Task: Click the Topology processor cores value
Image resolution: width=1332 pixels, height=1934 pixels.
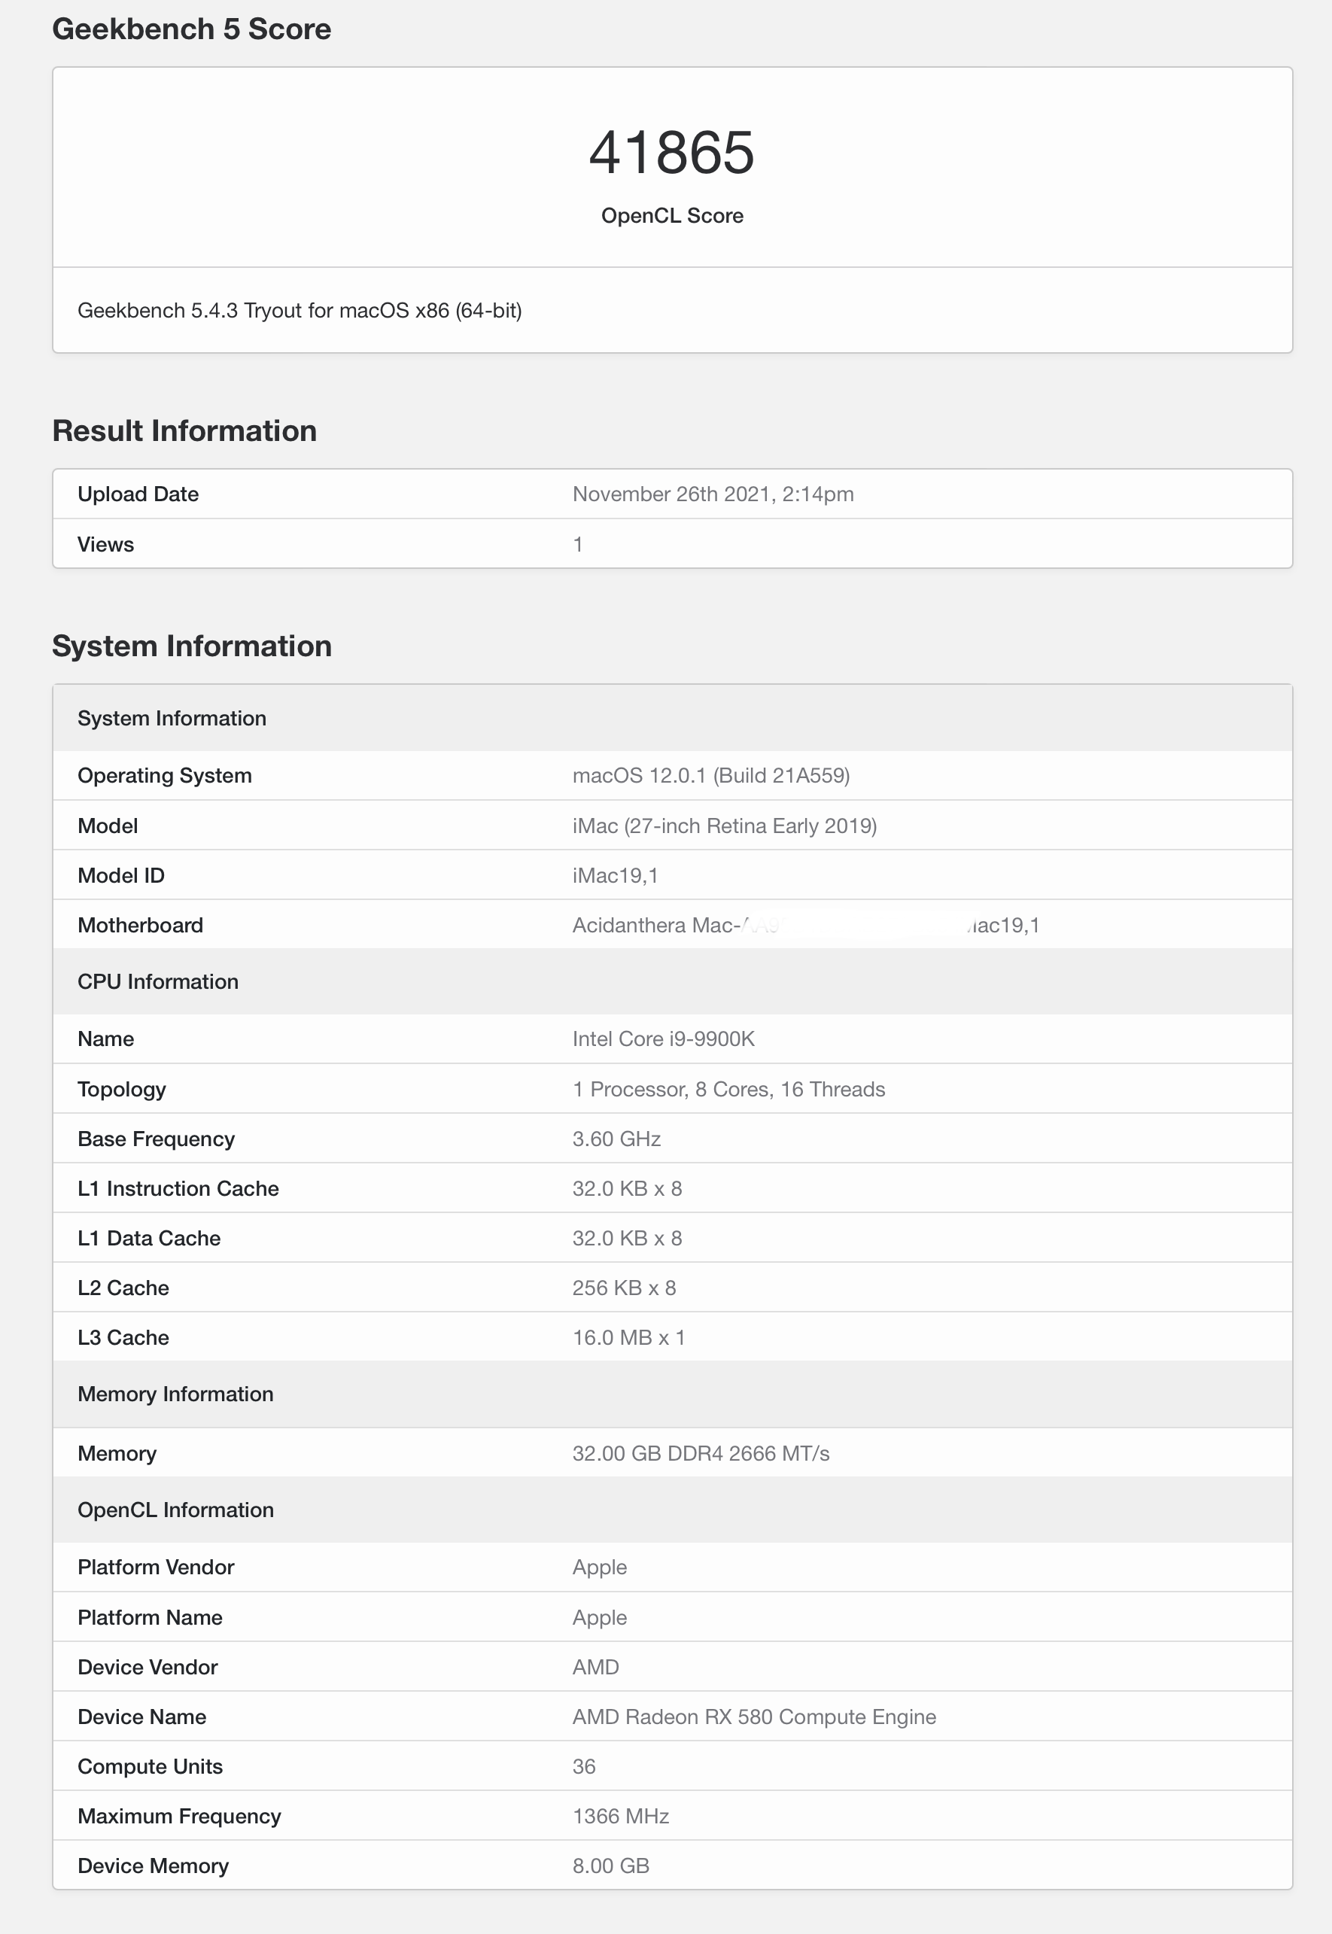Action: [x=728, y=1089]
